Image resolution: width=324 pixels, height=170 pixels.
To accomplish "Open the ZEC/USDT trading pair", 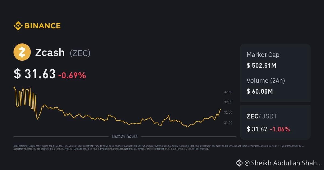I will click(262, 116).
